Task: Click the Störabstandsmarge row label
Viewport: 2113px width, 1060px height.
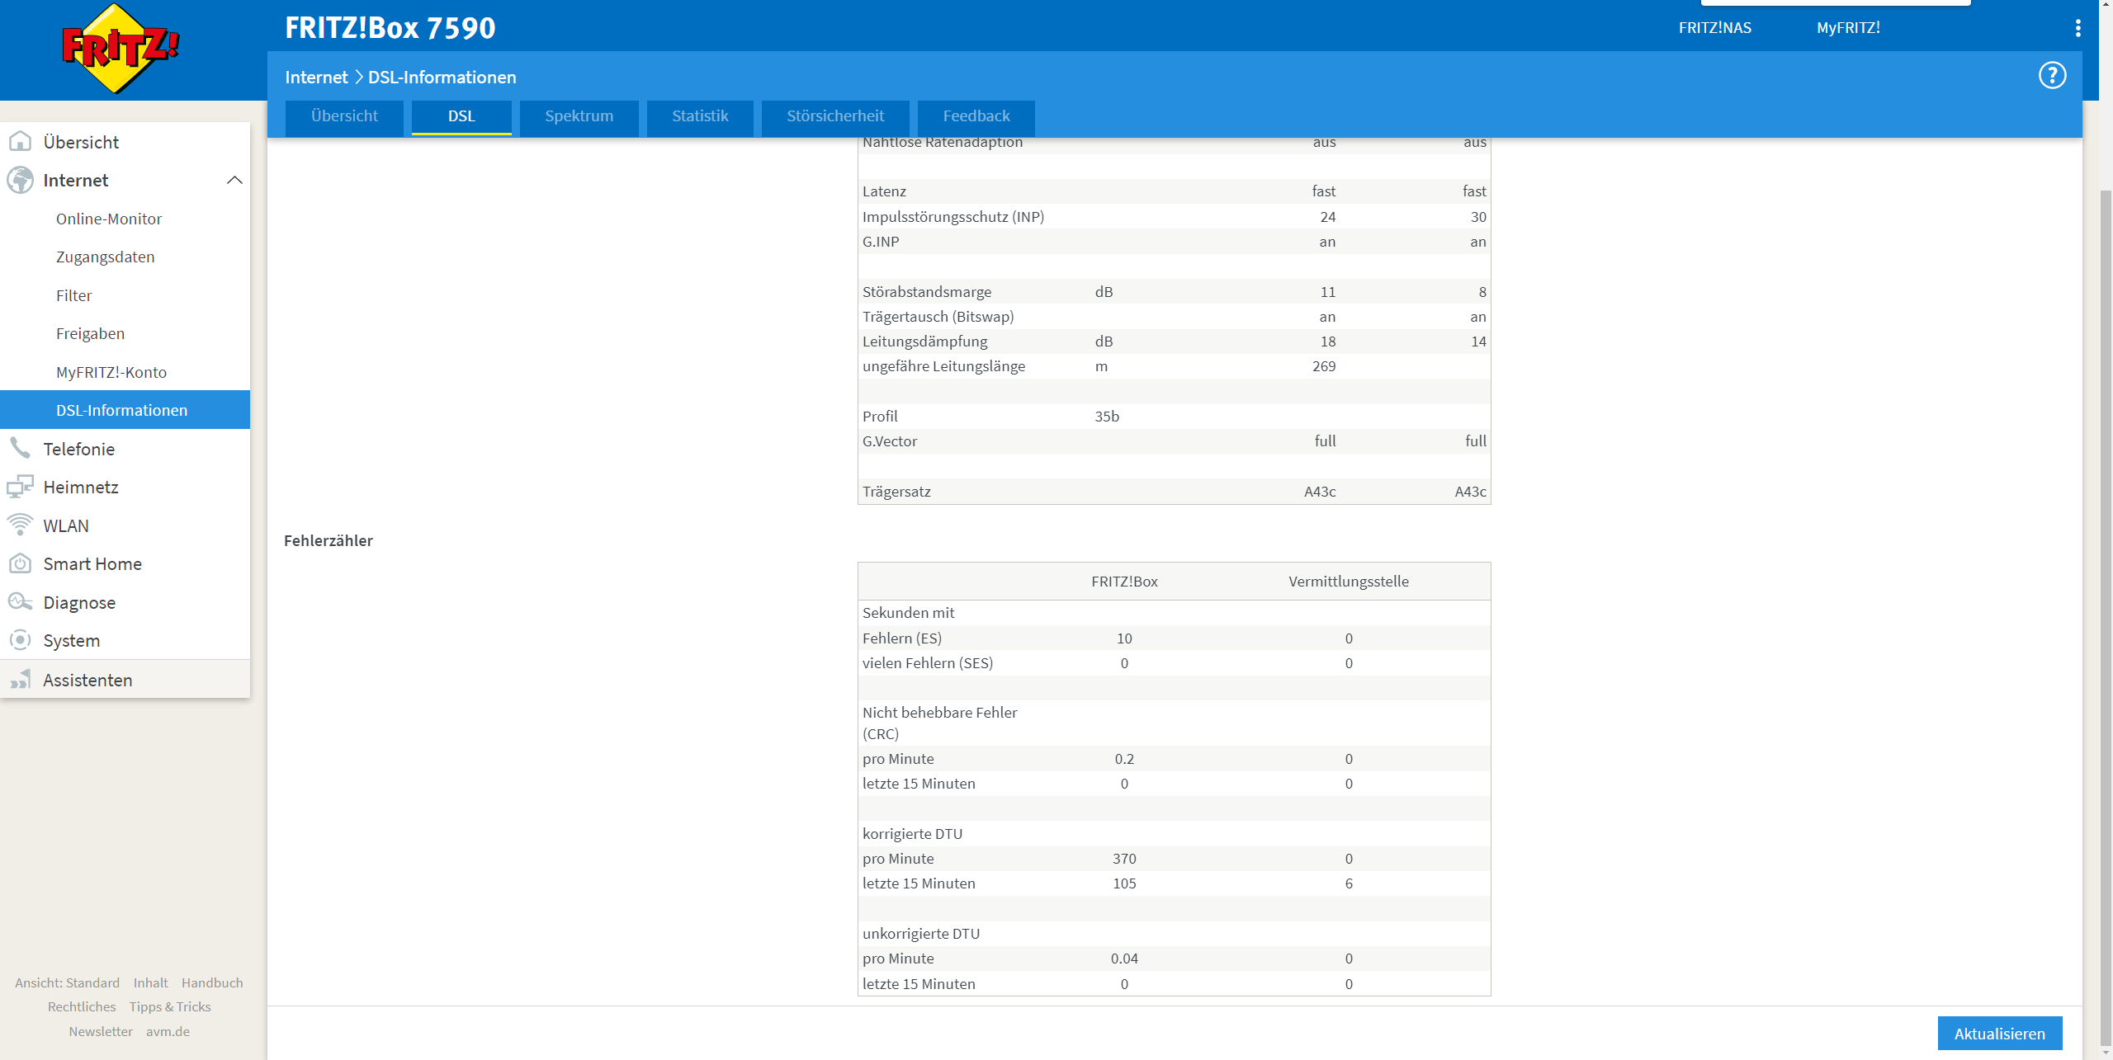Action: (927, 291)
